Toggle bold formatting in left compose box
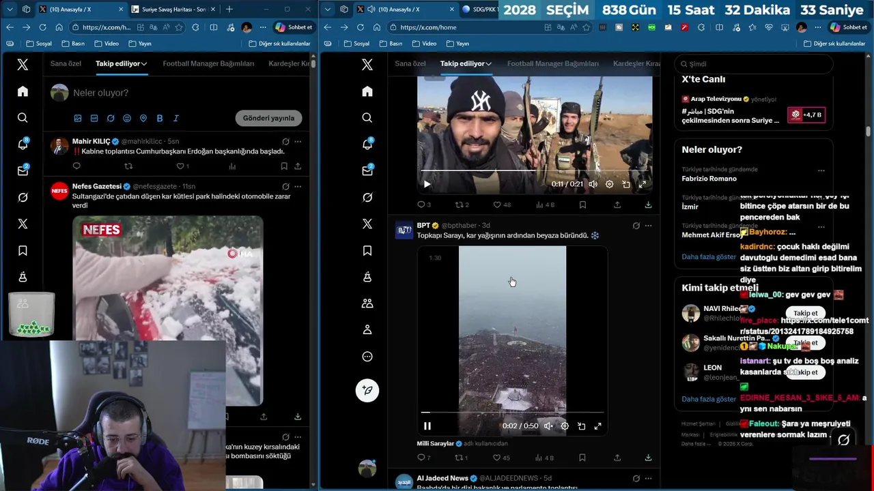This screenshot has width=874, height=491. pyautogui.click(x=160, y=118)
